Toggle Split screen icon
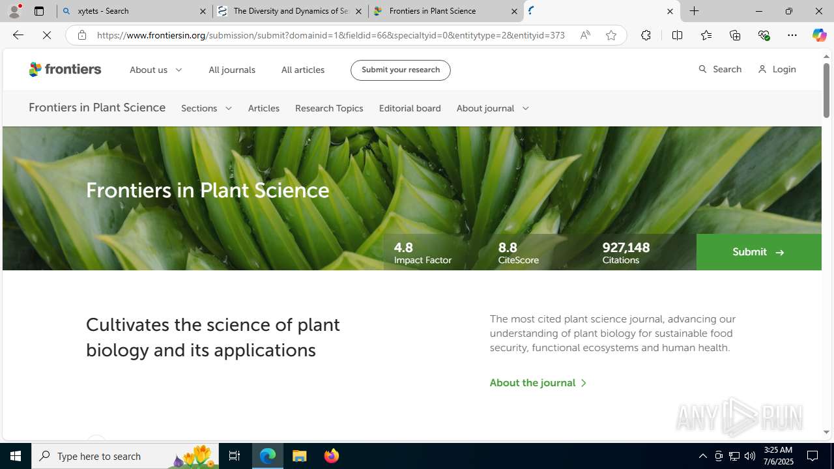The height and width of the screenshot is (469, 834). click(x=677, y=35)
